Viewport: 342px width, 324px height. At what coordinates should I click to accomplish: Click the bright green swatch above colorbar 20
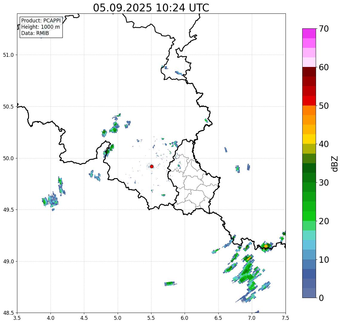(309, 216)
